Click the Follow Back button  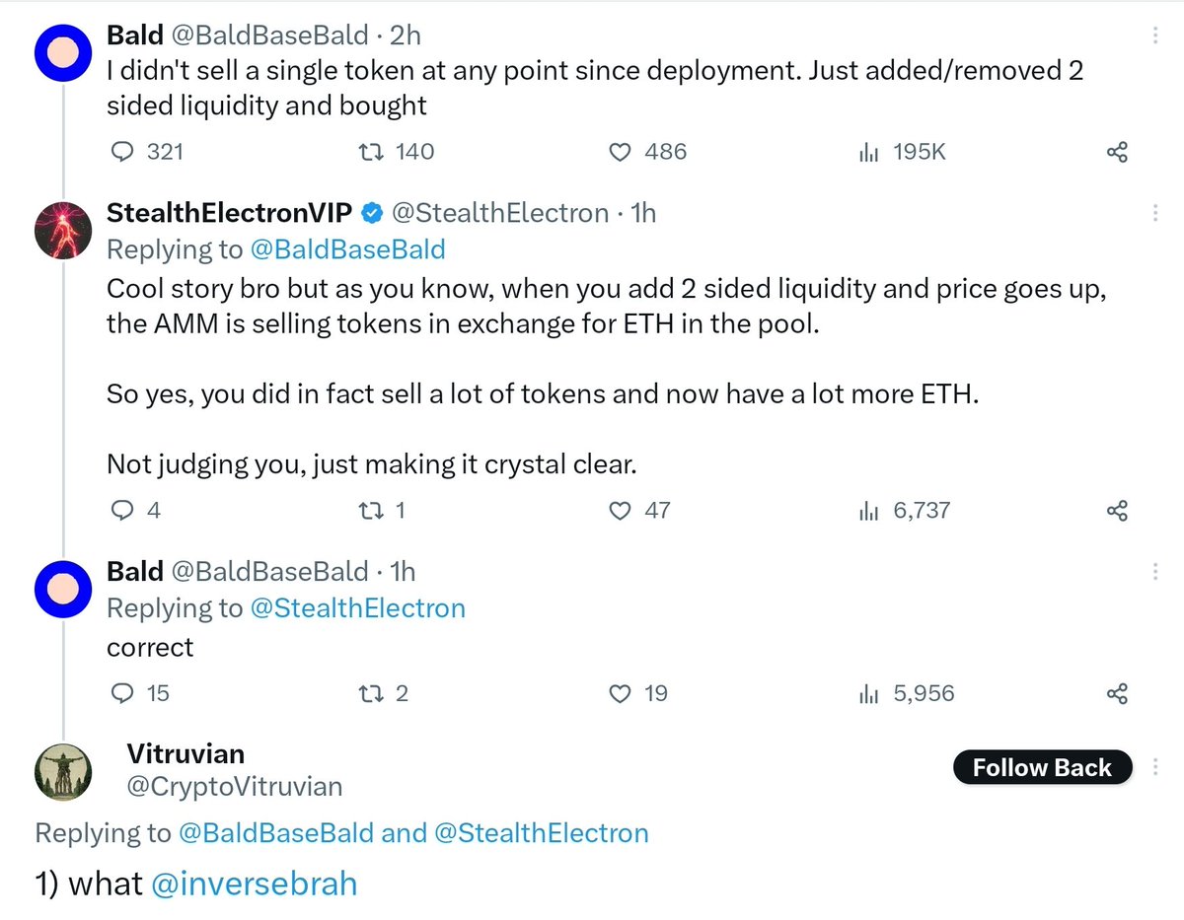[x=1042, y=768]
